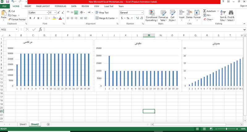
Task: Select row 21 header
Action: 2,111
